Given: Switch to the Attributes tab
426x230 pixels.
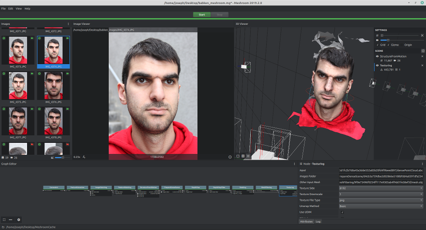Looking at the screenshot, I should 306,222.
